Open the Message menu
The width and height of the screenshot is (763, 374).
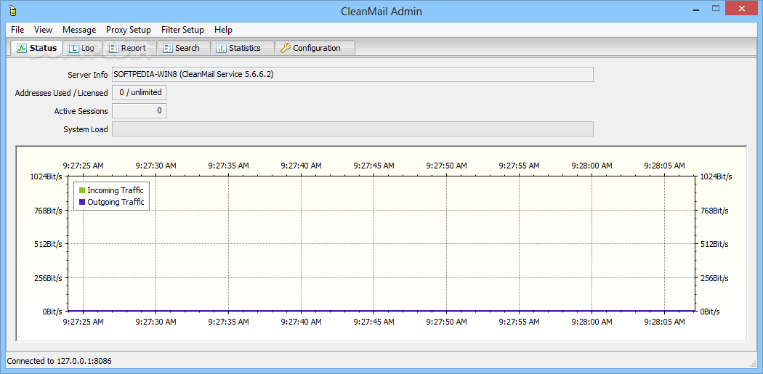click(79, 30)
